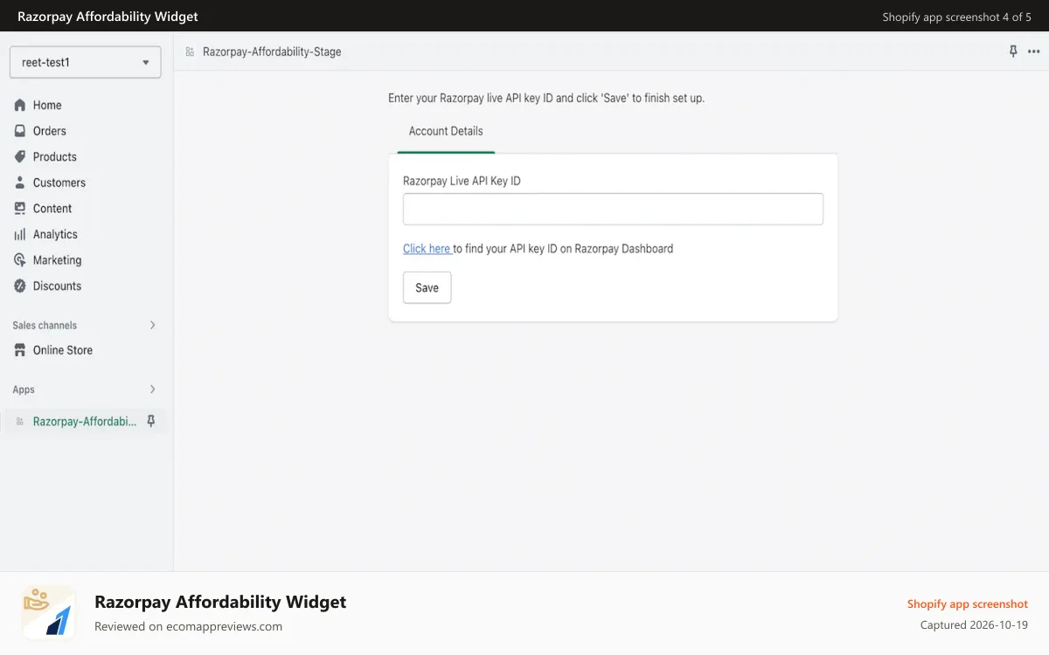Click the Analytics bar chart icon
The image size is (1049, 655).
20,234
